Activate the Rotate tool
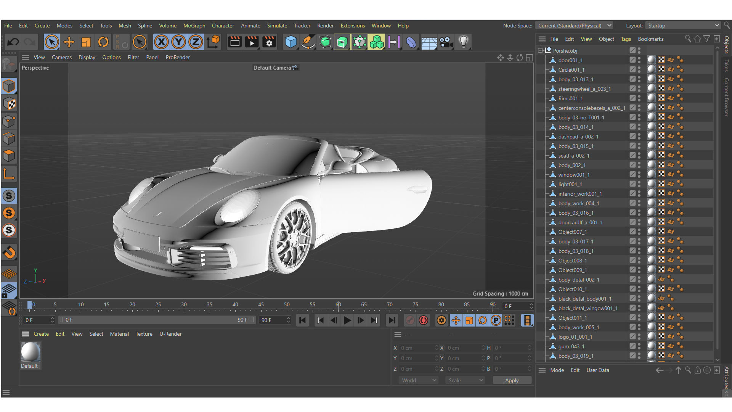This screenshot has width=732, height=412. point(103,42)
